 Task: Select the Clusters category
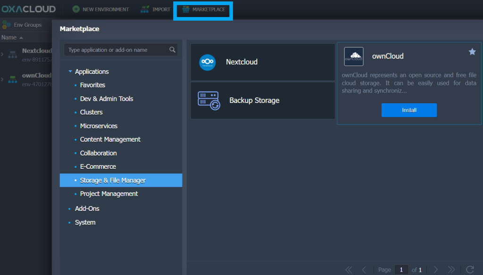tap(91, 112)
